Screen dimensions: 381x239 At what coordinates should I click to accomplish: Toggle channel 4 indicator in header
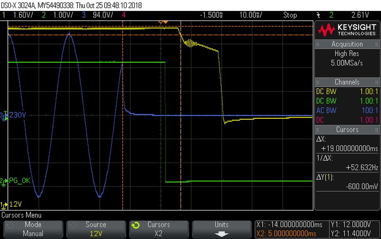tap(124, 15)
